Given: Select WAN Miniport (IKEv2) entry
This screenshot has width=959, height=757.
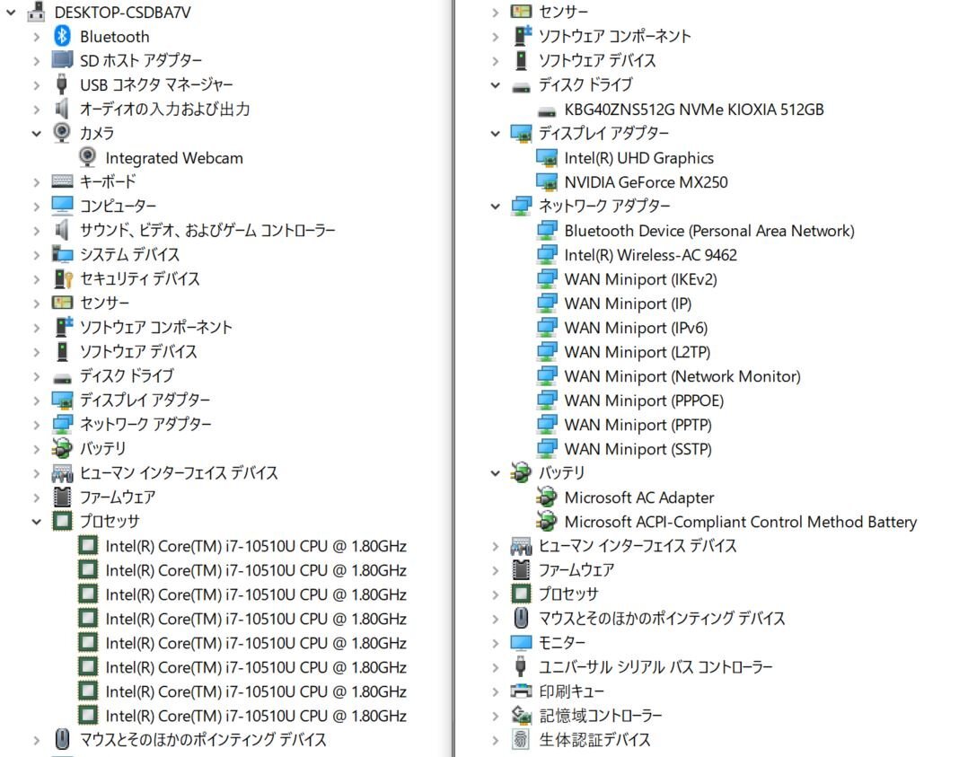Looking at the screenshot, I should (x=639, y=279).
